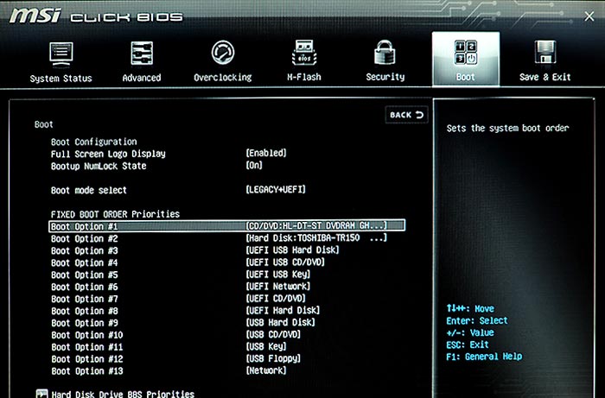605x398 pixels.
Task: Open Boot Option #5 UEFI USB Key value
Action: [x=277, y=274]
